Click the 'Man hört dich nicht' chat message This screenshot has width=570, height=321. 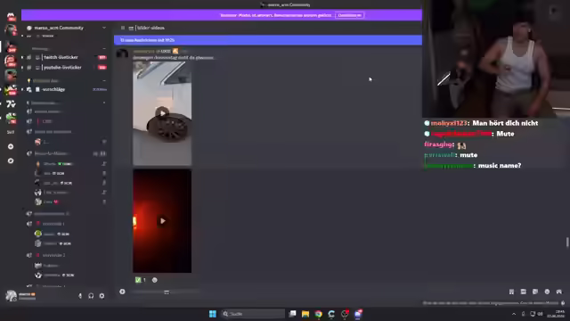point(505,123)
